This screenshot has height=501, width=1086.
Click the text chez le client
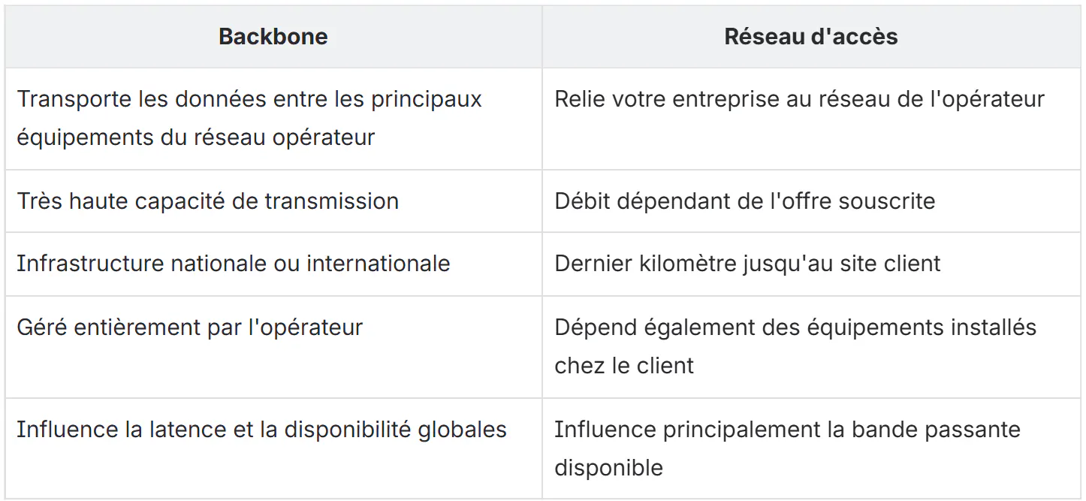(x=624, y=366)
